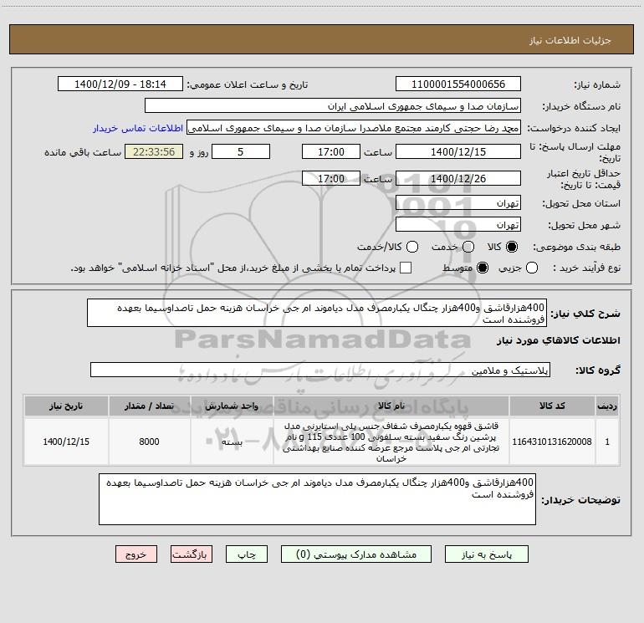Click the کد کالا column header
The width and height of the screenshot is (644, 623).
552,406
